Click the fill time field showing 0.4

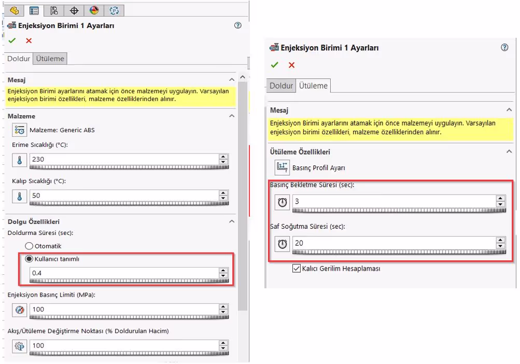pos(124,273)
